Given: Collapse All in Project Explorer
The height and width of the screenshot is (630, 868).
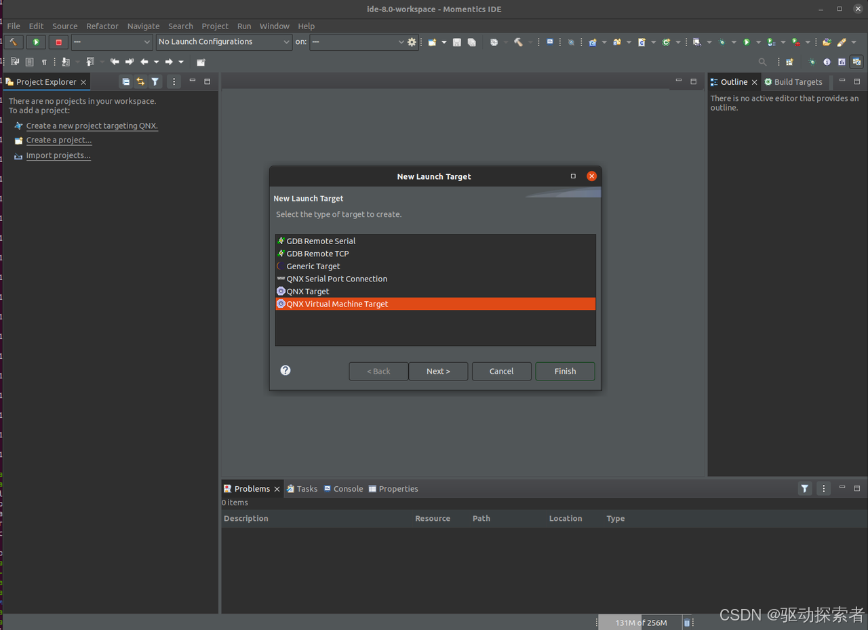Looking at the screenshot, I should point(125,81).
